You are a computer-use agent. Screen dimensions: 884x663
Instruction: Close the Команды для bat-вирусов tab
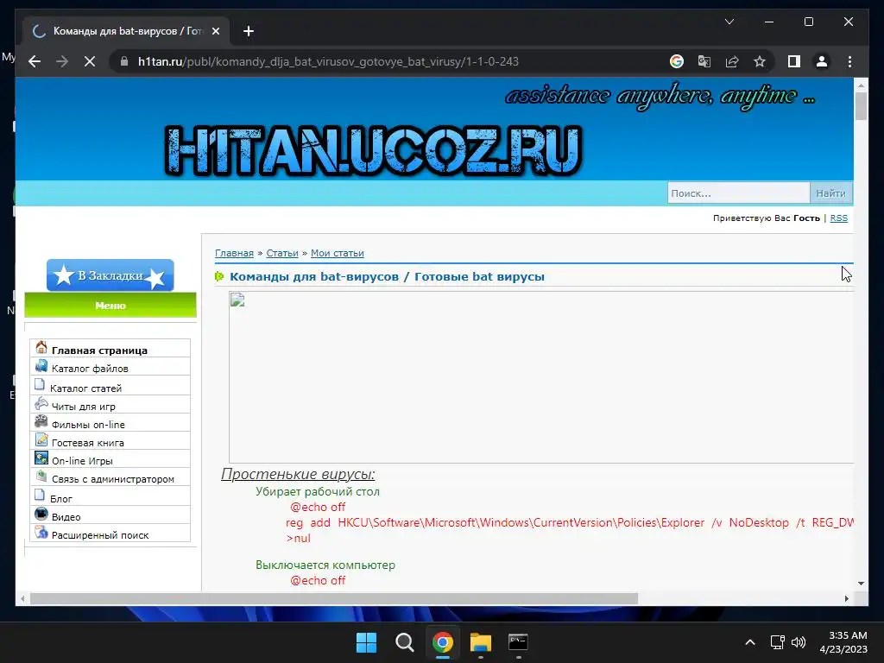coord(215,31)
